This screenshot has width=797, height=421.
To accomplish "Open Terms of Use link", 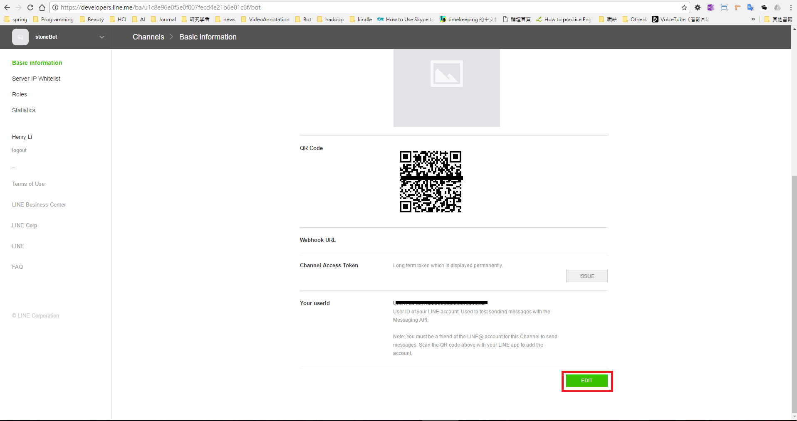I will click(28, 184).
